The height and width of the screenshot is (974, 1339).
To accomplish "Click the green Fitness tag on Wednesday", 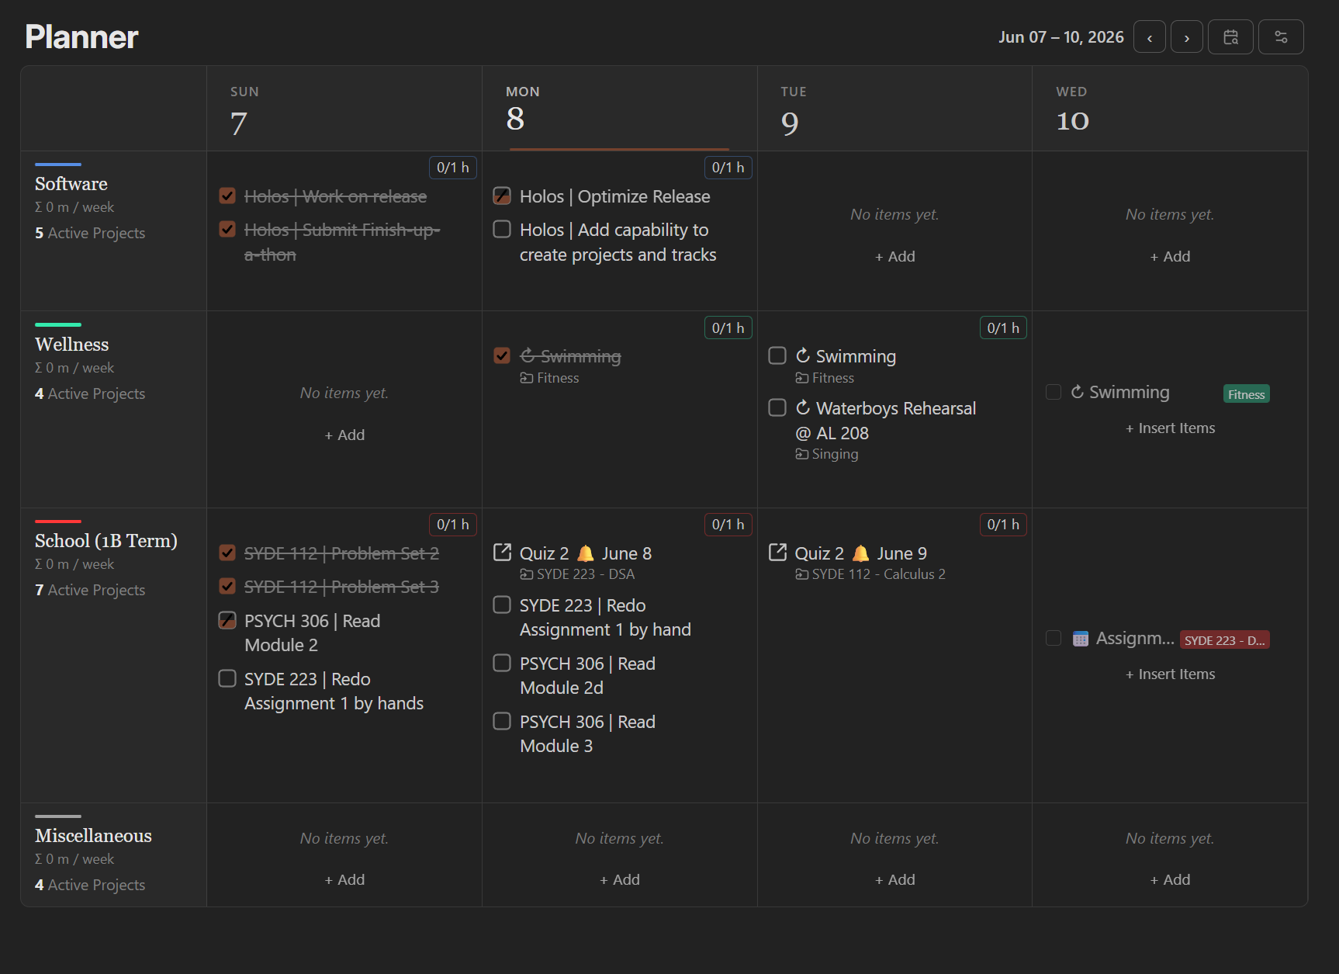I will 1247,394.
